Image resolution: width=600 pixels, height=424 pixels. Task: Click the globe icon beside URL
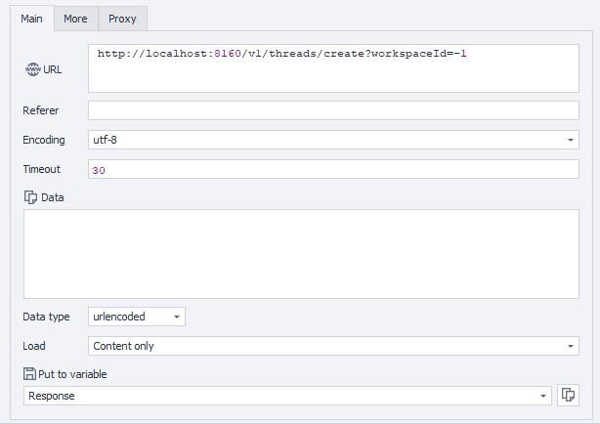click(32, 70)
